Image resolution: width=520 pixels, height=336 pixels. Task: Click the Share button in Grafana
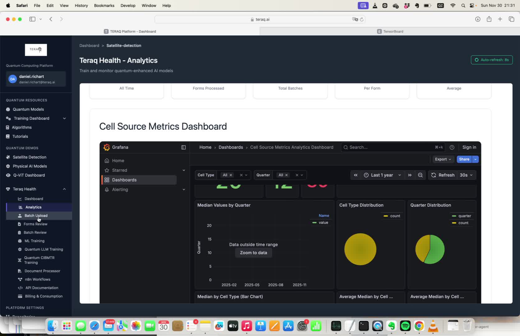coord(464,159)
